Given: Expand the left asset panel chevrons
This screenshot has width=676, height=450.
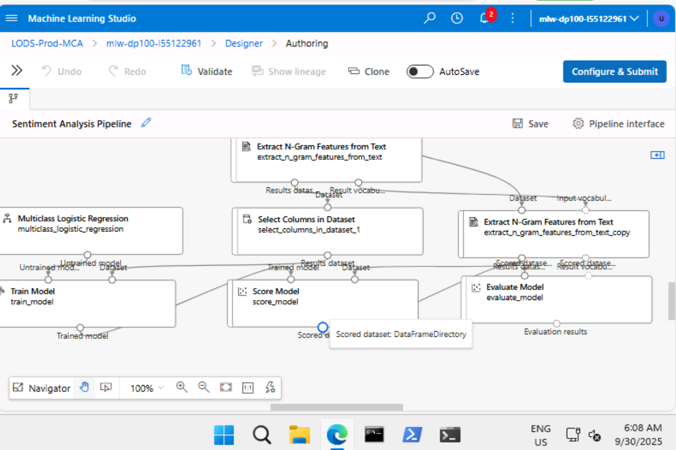Looking at the screenshot, I should click(x=17, y=71).
